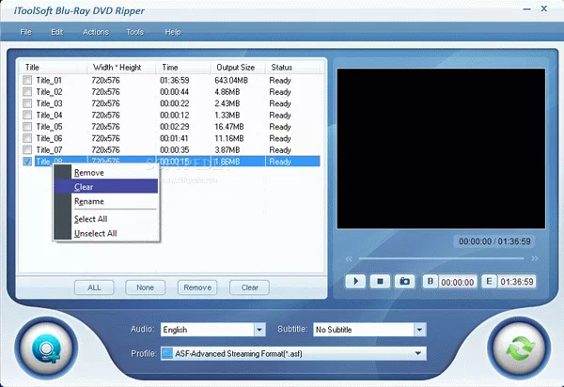
Task: Open the Tools menu
Action: point(135,32)
